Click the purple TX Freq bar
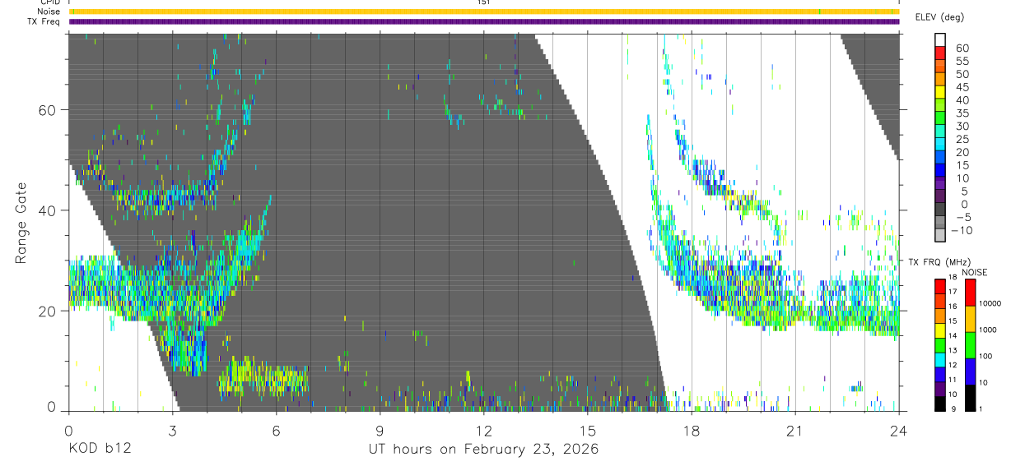The height and width of the screenshot is (466, 1011). click(x=484, y=21)
